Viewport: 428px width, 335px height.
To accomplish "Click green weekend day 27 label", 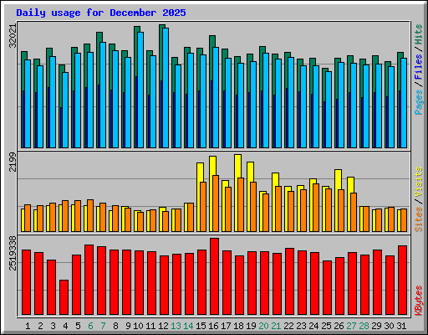I will point(351,326).
